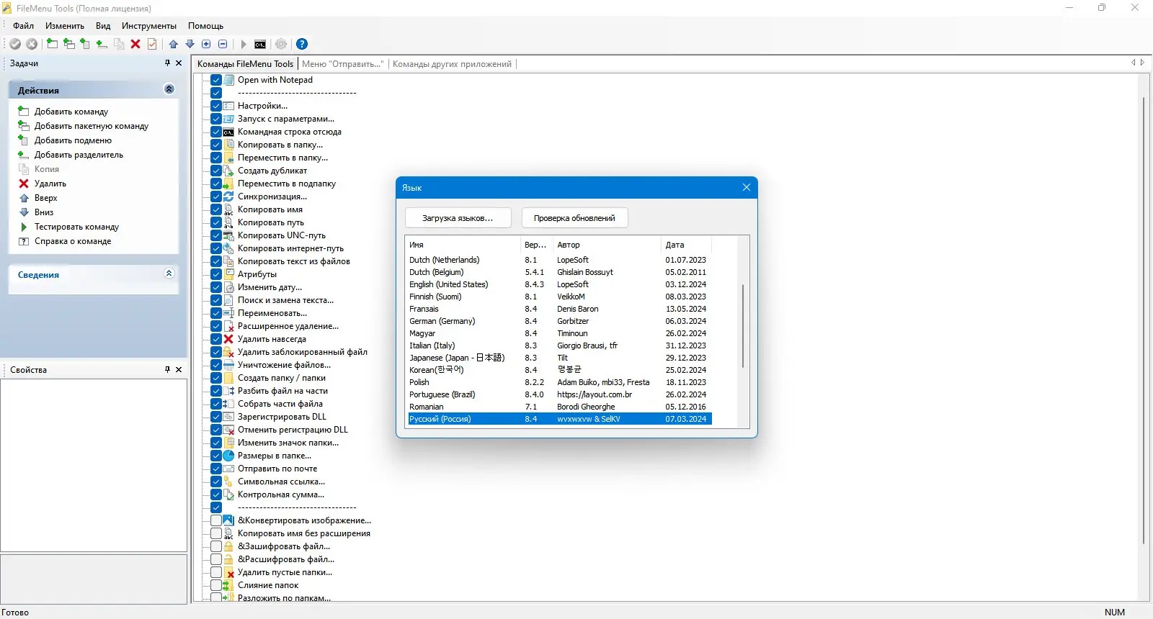Toggle the Атрибуты command checkbox
The height and width of the screenshot is (619, 1153).
[x=216, y=274]
